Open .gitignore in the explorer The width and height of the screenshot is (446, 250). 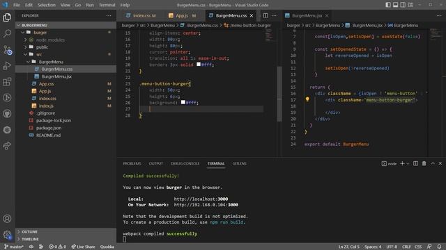[x=45, y=113]
